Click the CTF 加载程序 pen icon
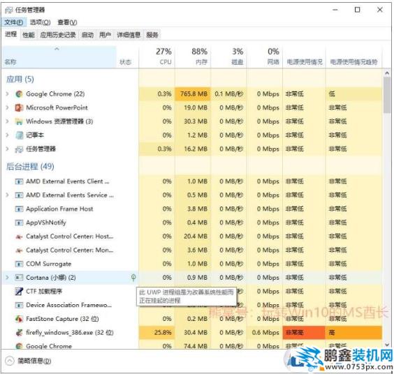The image size is (394, 374). (x=19, y=292)
